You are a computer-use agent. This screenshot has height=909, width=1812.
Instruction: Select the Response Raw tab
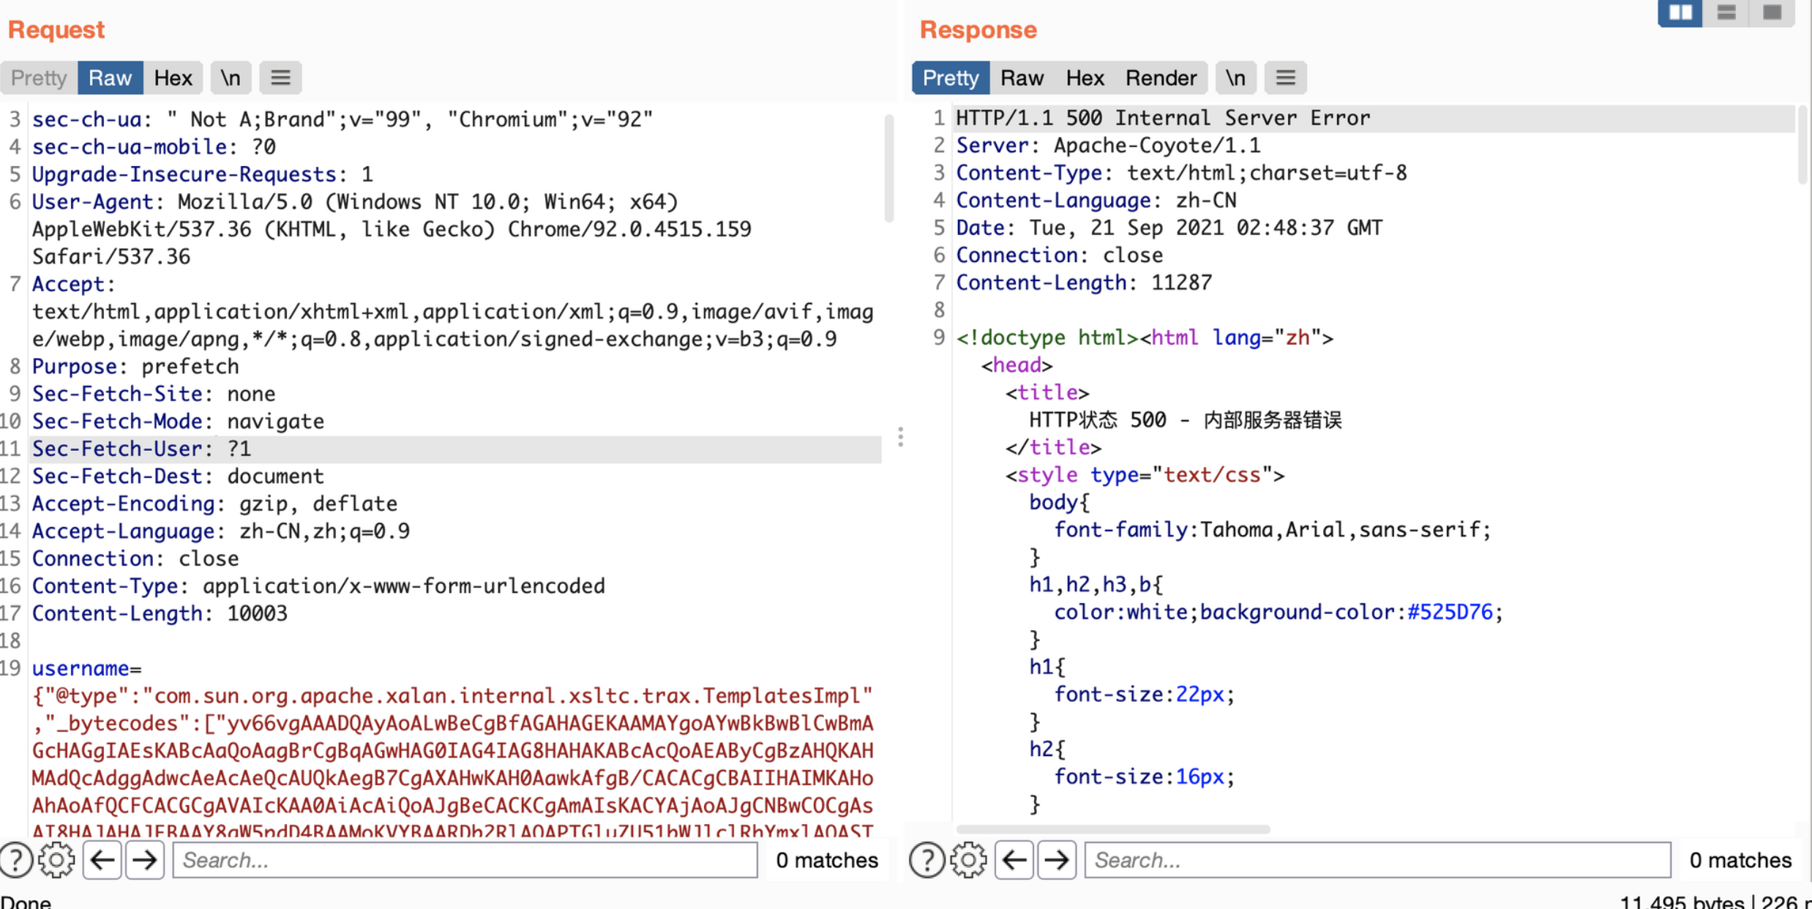click(x=1022, y=78)
